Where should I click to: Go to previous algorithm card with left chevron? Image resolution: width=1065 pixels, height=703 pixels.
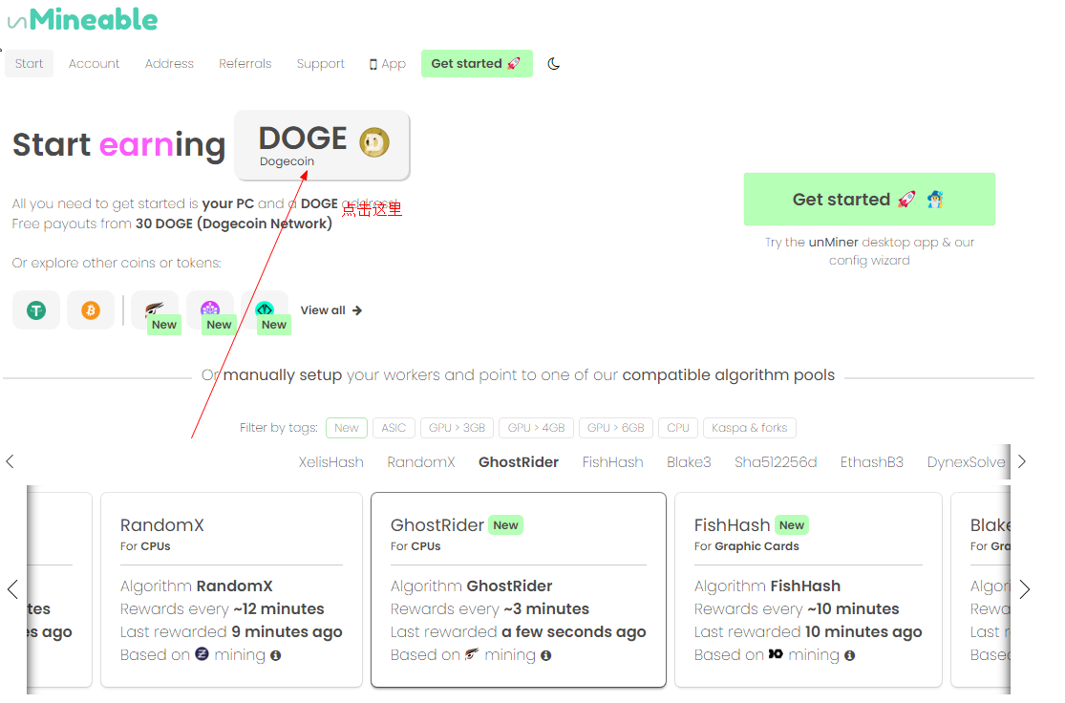tap(12, 589)
